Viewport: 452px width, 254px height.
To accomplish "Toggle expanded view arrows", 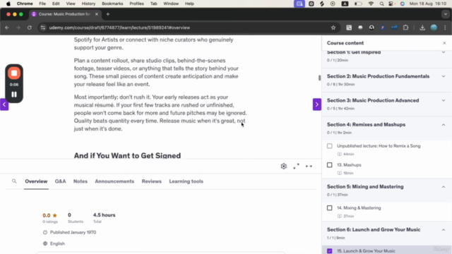I will pyautogui.click(x=309, y=167).
